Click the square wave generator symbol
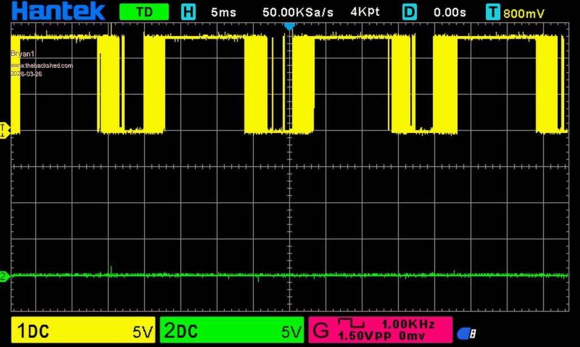 [351, 323]
